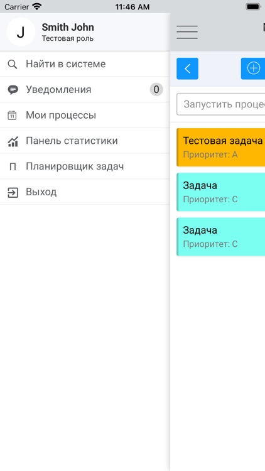Open Уведомления menu item
The image size is (265, 471).
click(85, 90)
